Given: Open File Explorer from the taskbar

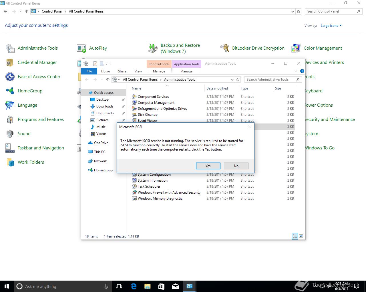Looking at the screenshot, I should point(148,286).
